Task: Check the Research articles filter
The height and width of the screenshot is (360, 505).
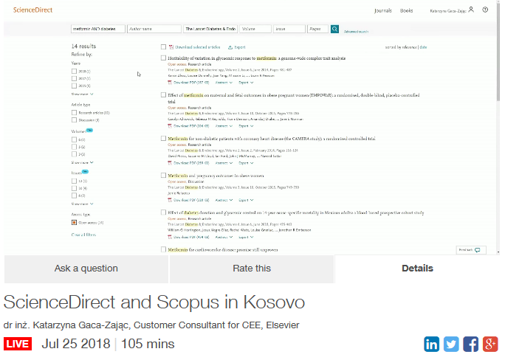Action: pos(74,113)
